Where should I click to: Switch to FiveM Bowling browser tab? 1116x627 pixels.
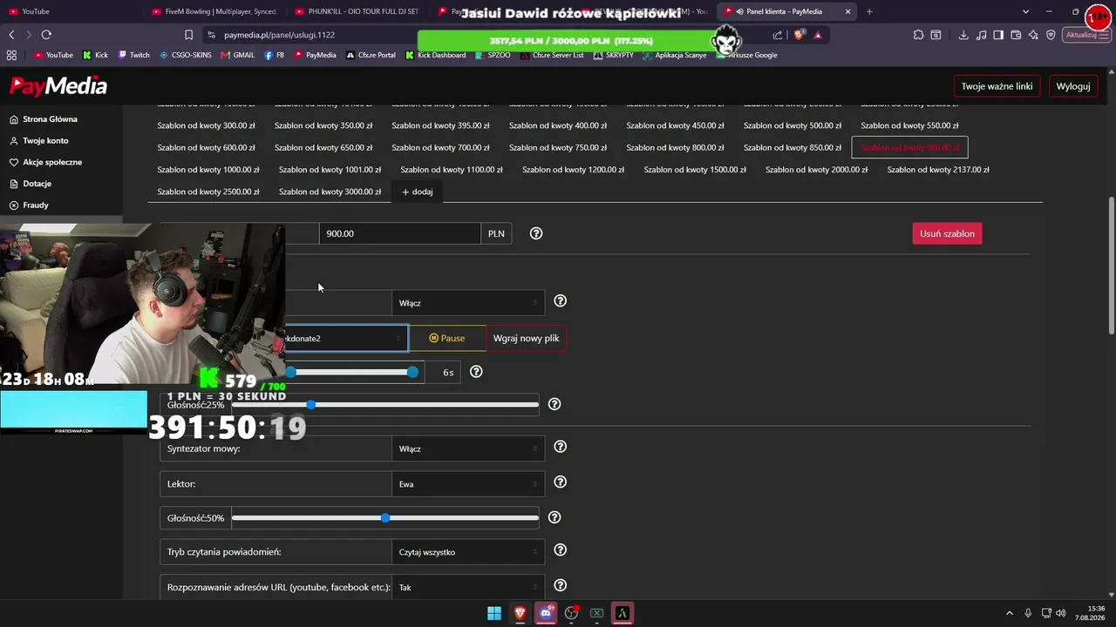tap(214, 11)
